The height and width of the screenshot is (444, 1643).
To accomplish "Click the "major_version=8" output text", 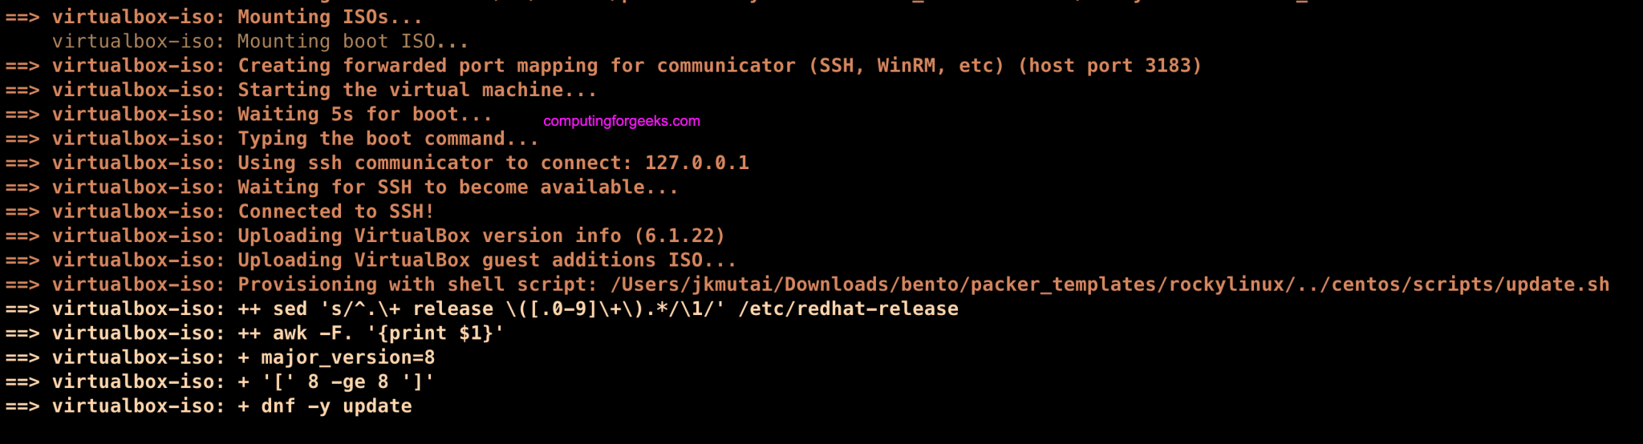I will coord(347,357).
